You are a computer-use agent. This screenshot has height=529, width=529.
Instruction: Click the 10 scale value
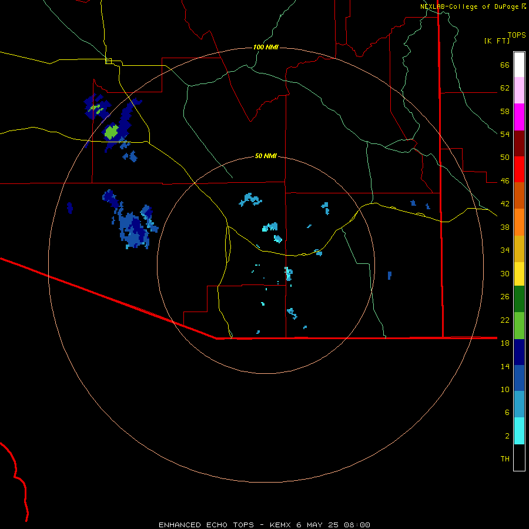(x=505, y=389)
